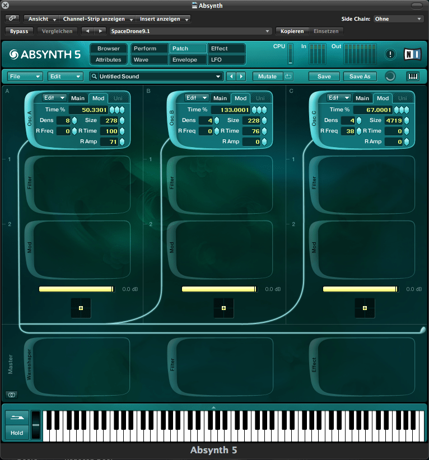The image size is (429, 460).
Task: Click the Absynth 5 logo
Action: (45, 55)
